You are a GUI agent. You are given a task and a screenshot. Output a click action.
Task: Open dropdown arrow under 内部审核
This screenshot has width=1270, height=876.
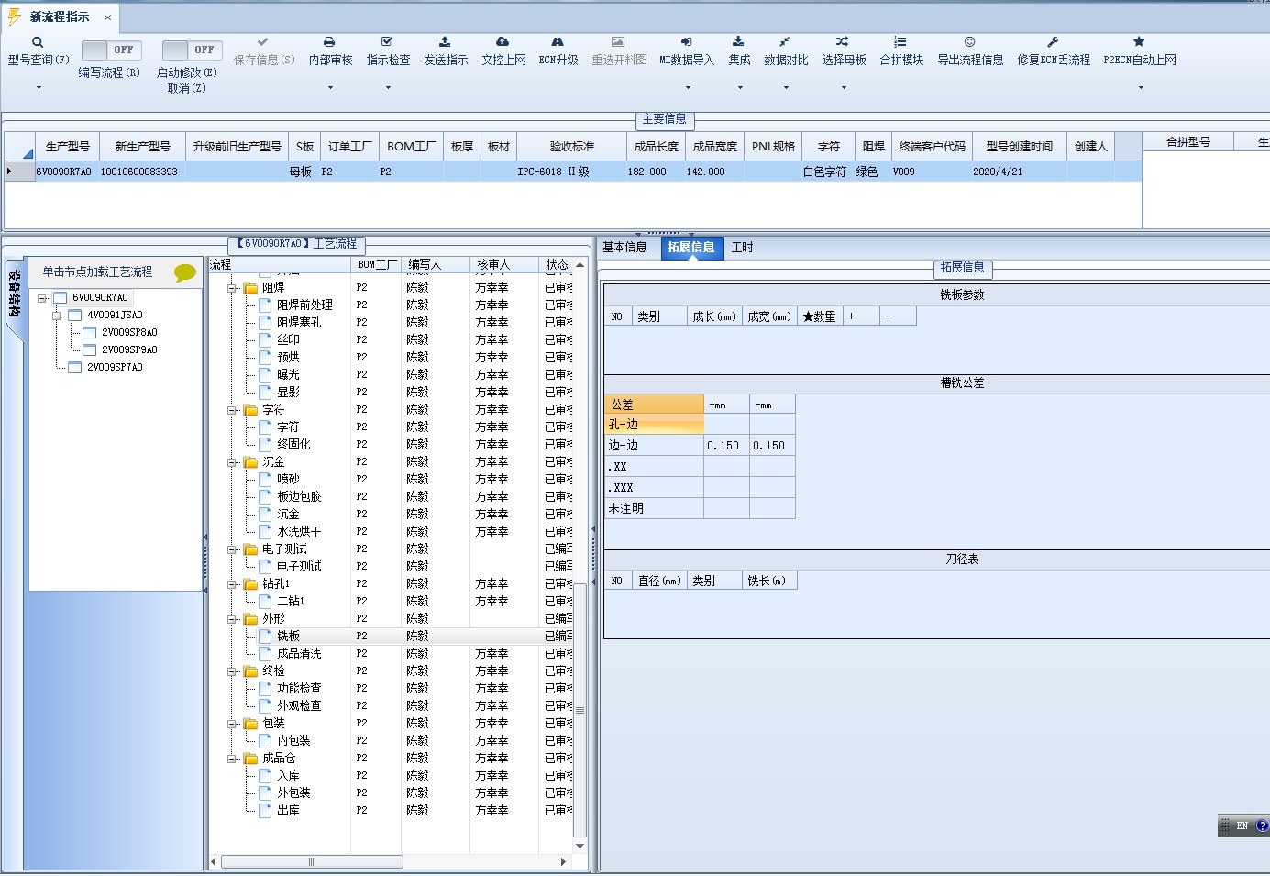tap(330, 88)
